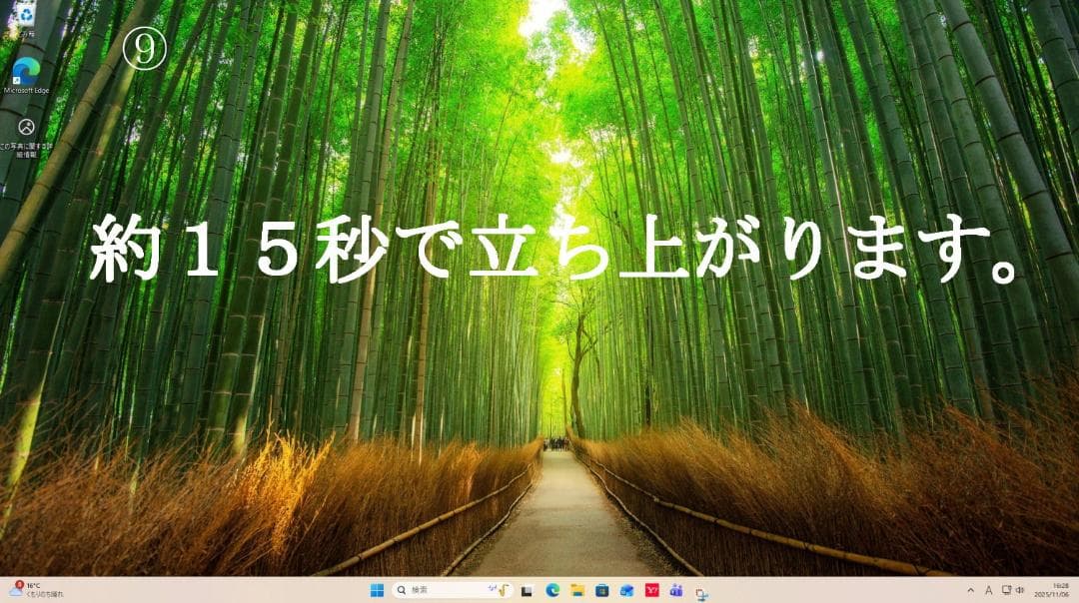
Task: Open File Explorer from the taskbar
Action: pyautogui.click(x=578, y=589)
